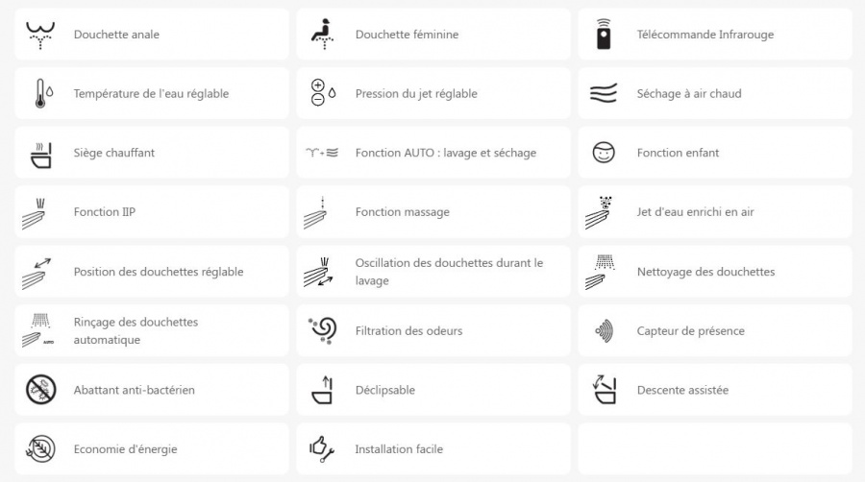Select the Fonction IIP text
865x482 pixels.
point(105,212)
